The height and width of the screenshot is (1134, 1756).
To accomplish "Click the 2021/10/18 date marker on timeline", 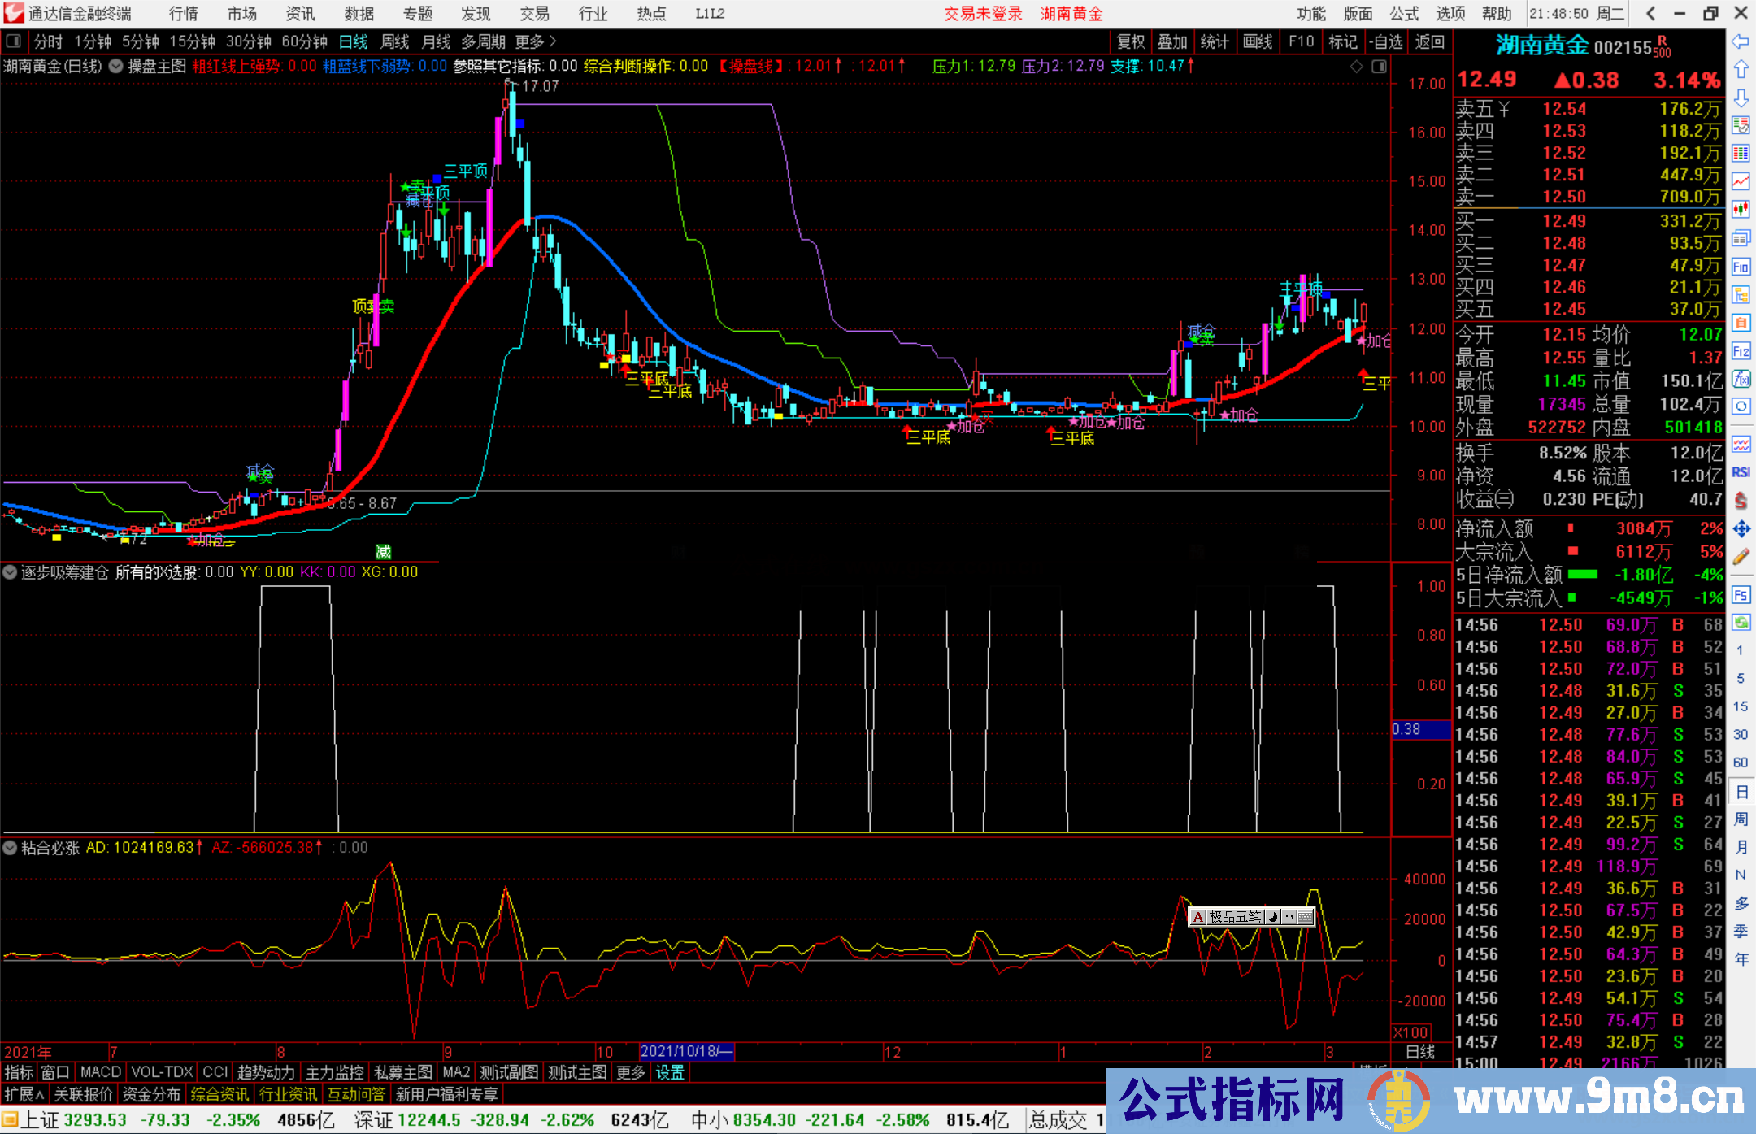I will (x=686, y=1051).
